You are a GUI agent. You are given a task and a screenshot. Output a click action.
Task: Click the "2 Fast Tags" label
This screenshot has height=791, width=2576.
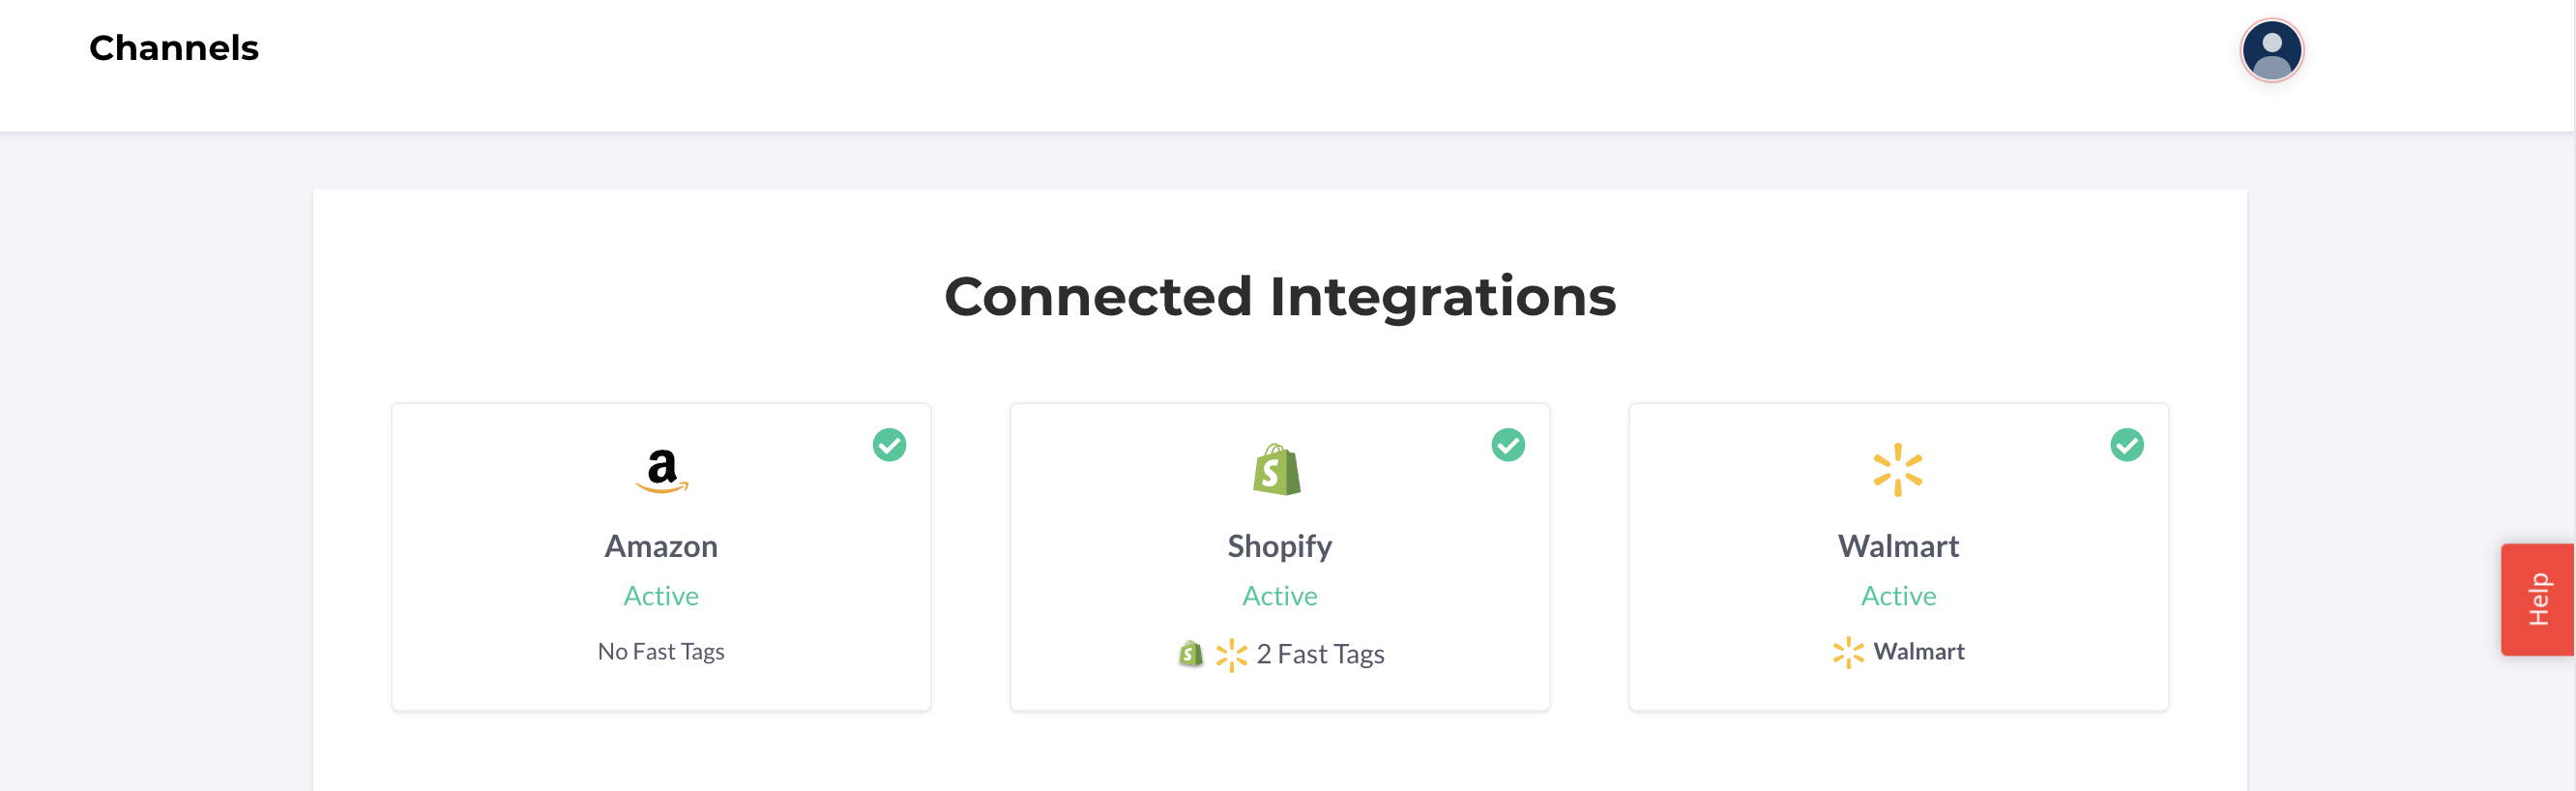point(1320,654)
